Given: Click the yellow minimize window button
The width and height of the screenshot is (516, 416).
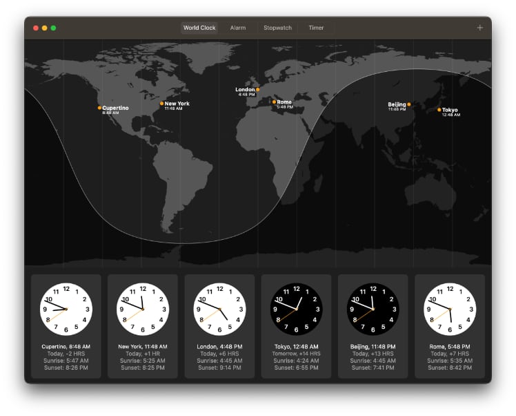Looking at the screenshot, I should [44, 28].
